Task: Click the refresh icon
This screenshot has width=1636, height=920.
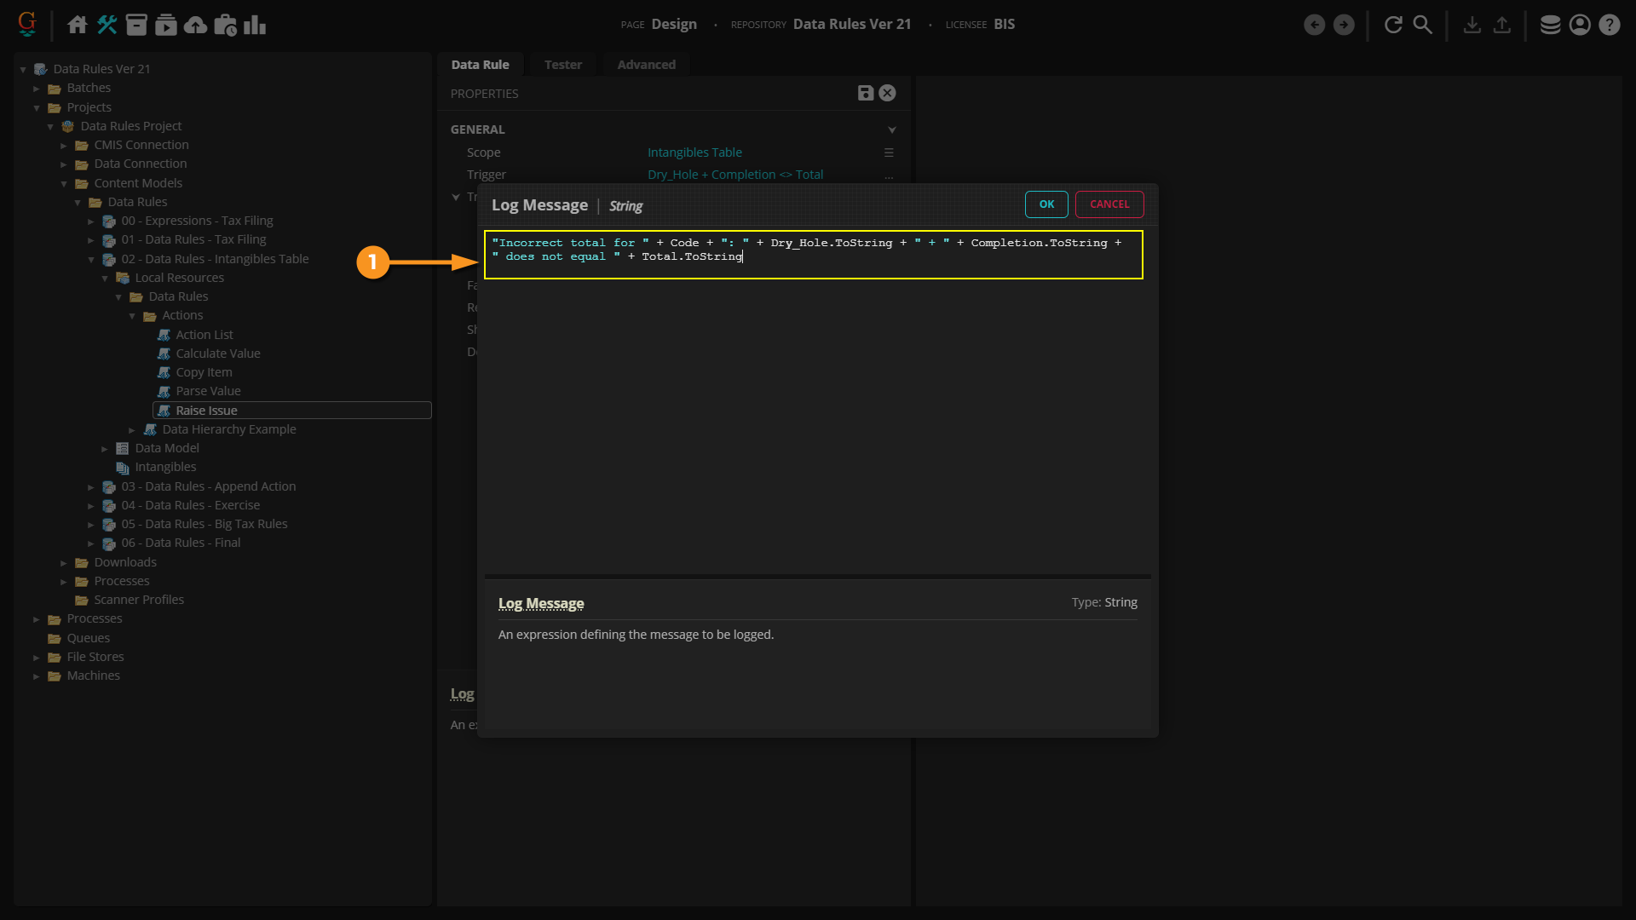Action: (1393, 25)
